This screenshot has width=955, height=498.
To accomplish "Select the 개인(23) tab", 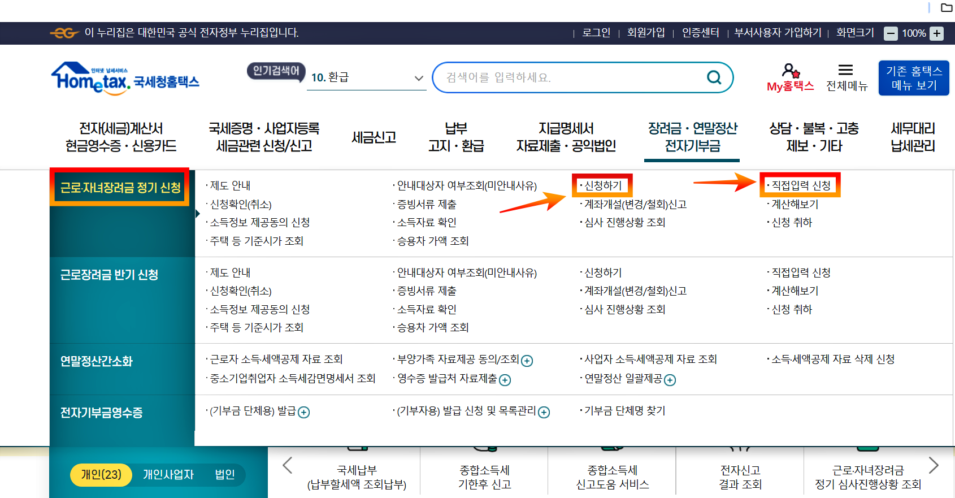I will coord(101,474).
